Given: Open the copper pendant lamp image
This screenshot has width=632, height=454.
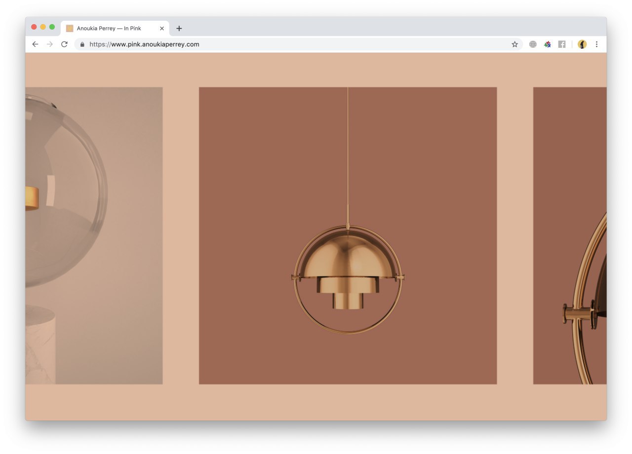Looking at the screenshot, I should pos(348,236).
